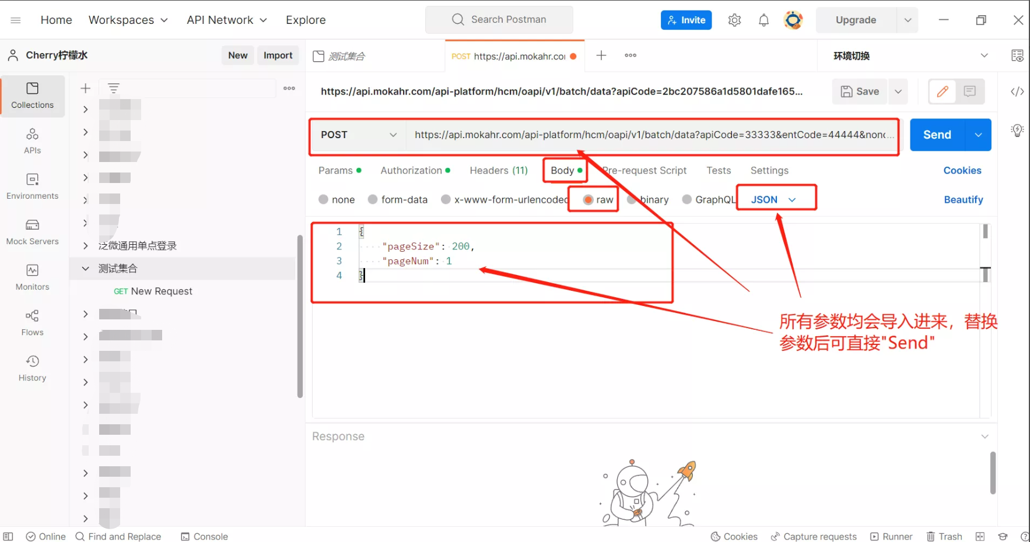
Task: Select the none body radio
Action: click(x=323, y=199)
